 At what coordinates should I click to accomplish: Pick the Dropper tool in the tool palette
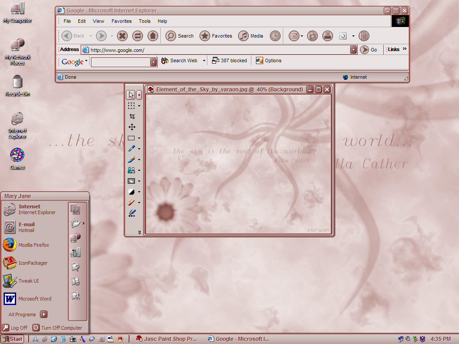click(131, 149)
